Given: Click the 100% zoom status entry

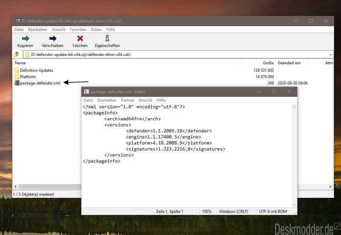Looking at the screenshot, I should 207,212.
